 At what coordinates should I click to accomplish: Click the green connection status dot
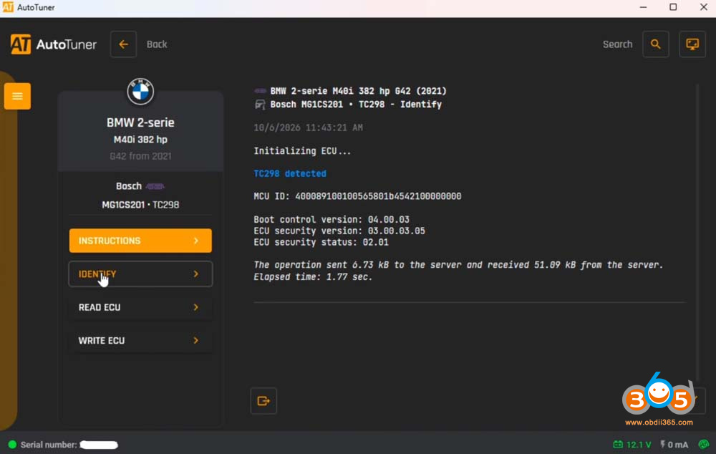12,445
